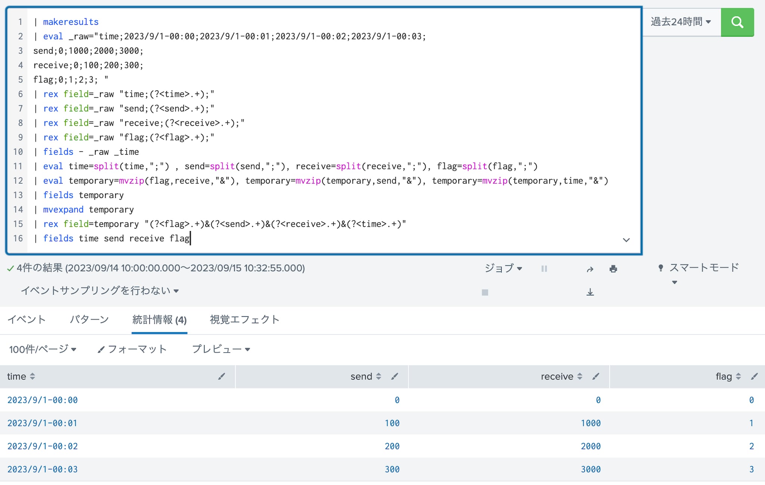Click the lightbulb icon for smart mode
This screenshot has height=485, width=765.
pyautogui.click(x=660, y=268)
